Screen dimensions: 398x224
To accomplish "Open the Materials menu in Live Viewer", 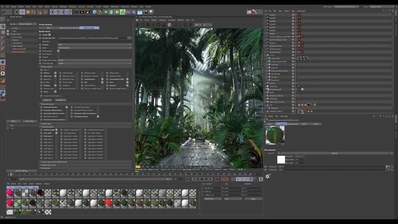I will [162, 20].
